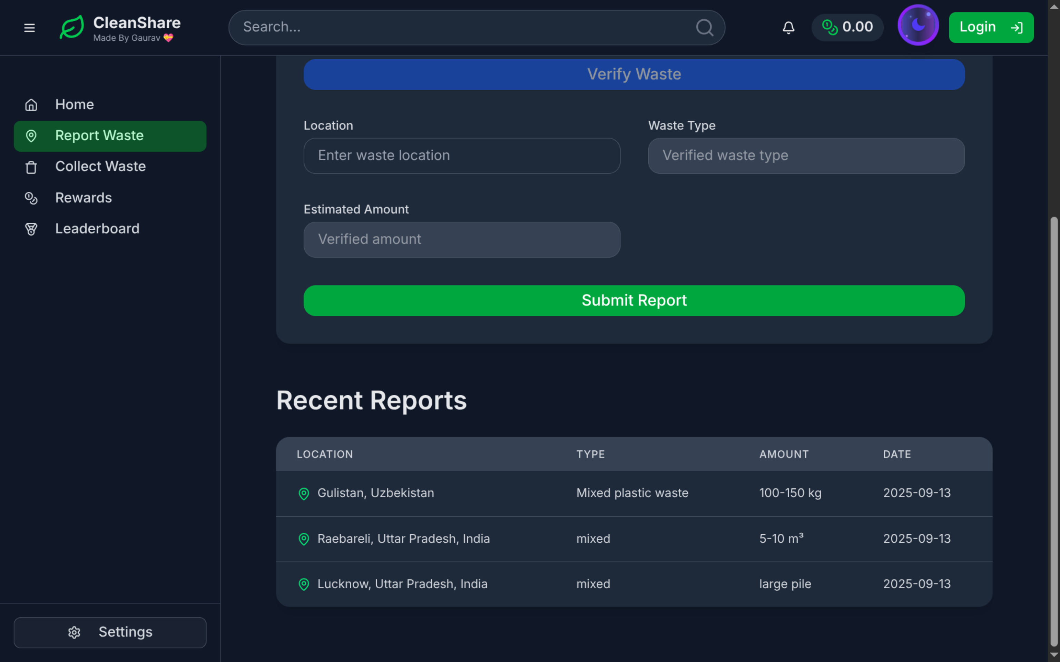Screen dimensions: 1060x662
Task: Click the coins balance indicator
Action: click(847, 27)
